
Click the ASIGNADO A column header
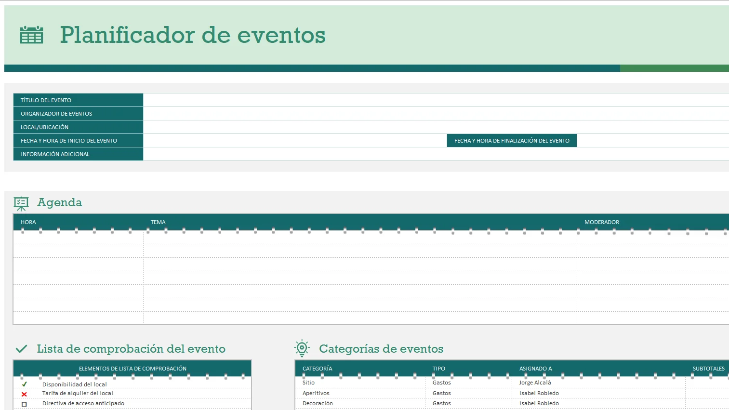pyautogui.click(x=536, y=369)
